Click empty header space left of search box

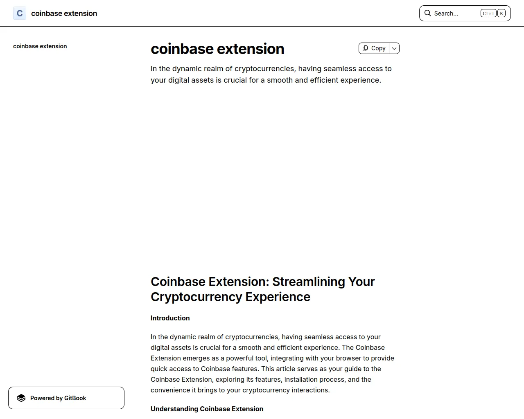point(258,13)
